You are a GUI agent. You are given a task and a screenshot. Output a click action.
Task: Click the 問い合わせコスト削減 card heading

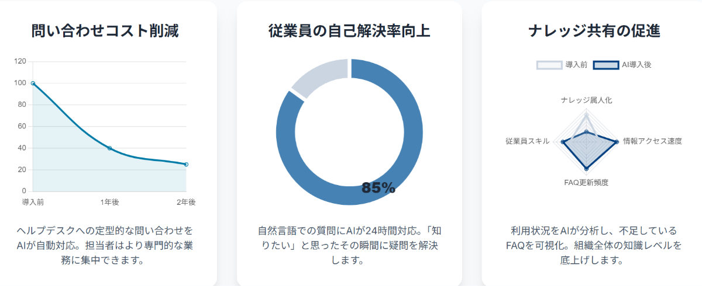(105, 31)
